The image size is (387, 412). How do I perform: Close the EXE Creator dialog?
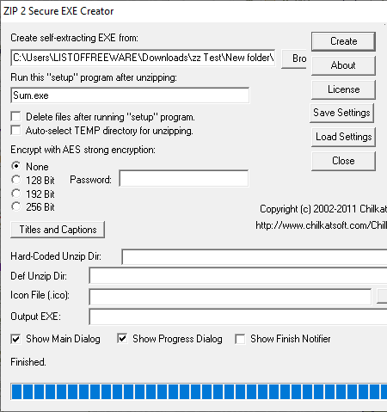(x=343, y=161)
